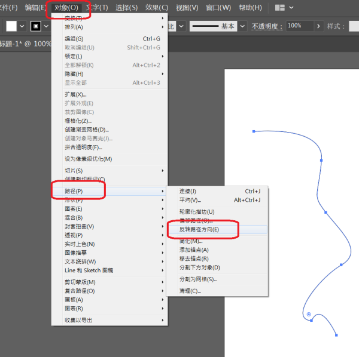This screenshot has width=359, height=357.
Task: Open the 画板(A) submenu
Action: pyautogui.click(x=109, y=300)
